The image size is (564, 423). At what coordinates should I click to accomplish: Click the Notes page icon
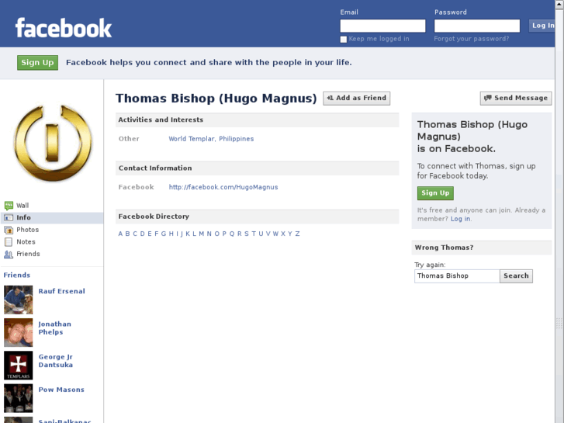tap(9, 242)
